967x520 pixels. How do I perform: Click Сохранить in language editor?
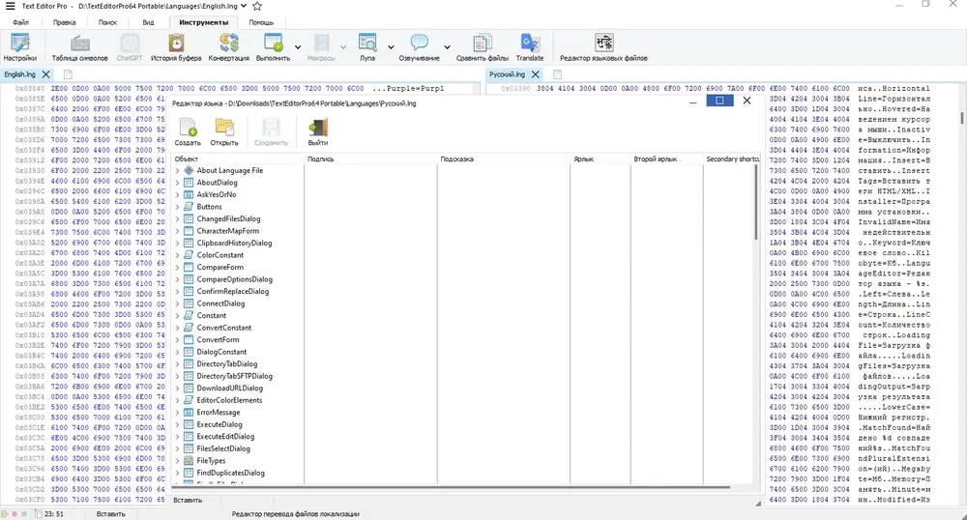click(271, 132)
